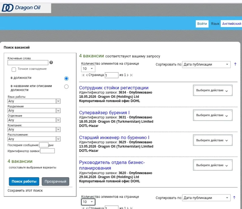Viewport: 242px width, 209px height.
Task: Click Сохранить этот поиск link
Action: pos(25,191)
